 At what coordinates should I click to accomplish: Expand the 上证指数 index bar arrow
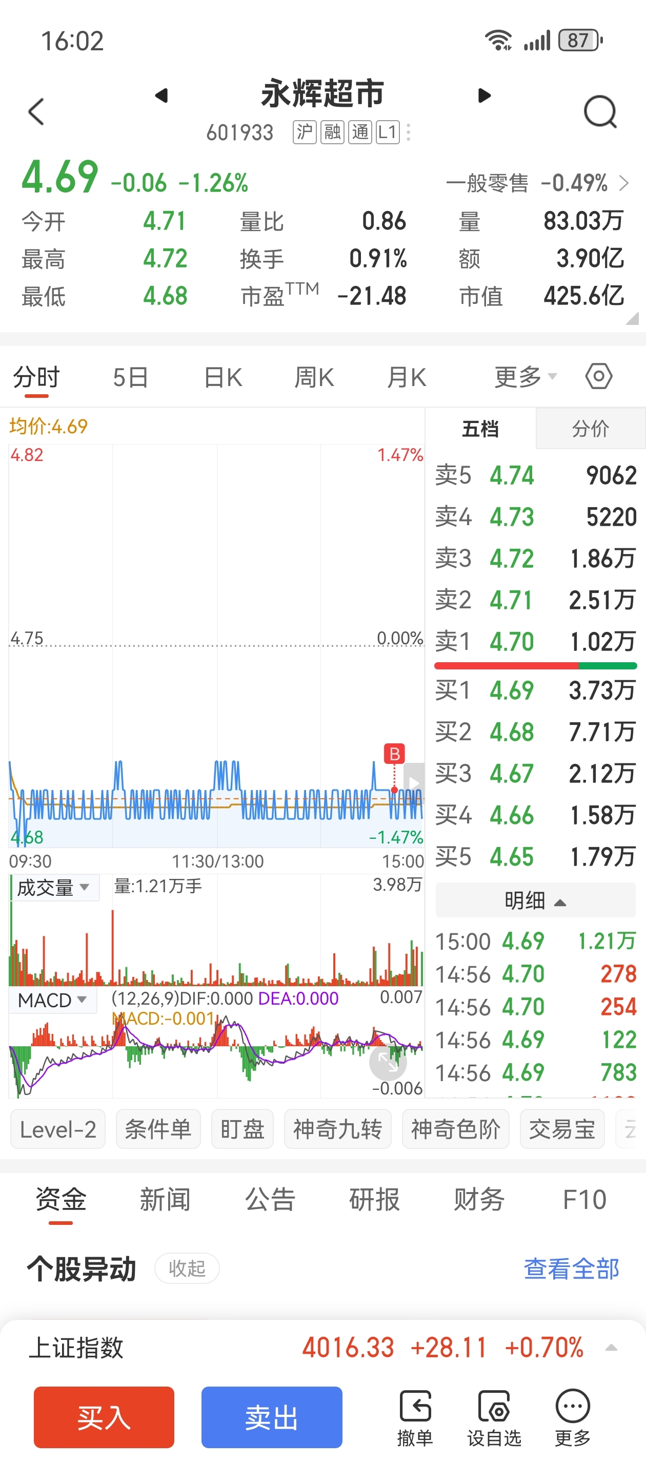pyautogui.click(x=612, y=1348)
